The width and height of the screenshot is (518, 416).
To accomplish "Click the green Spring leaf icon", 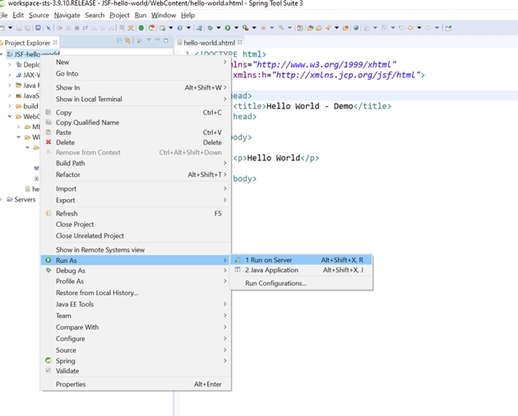I will (49, 361).
